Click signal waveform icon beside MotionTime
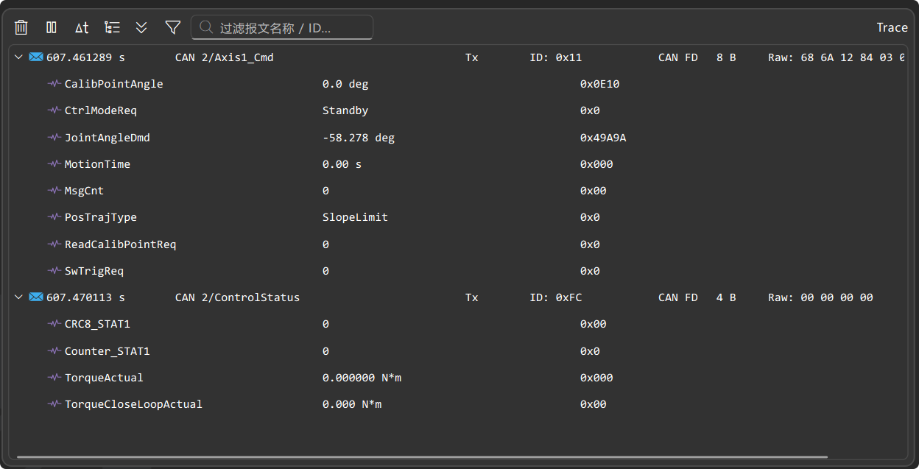Screen dimensions: 919x469 [x=54, y=164]
